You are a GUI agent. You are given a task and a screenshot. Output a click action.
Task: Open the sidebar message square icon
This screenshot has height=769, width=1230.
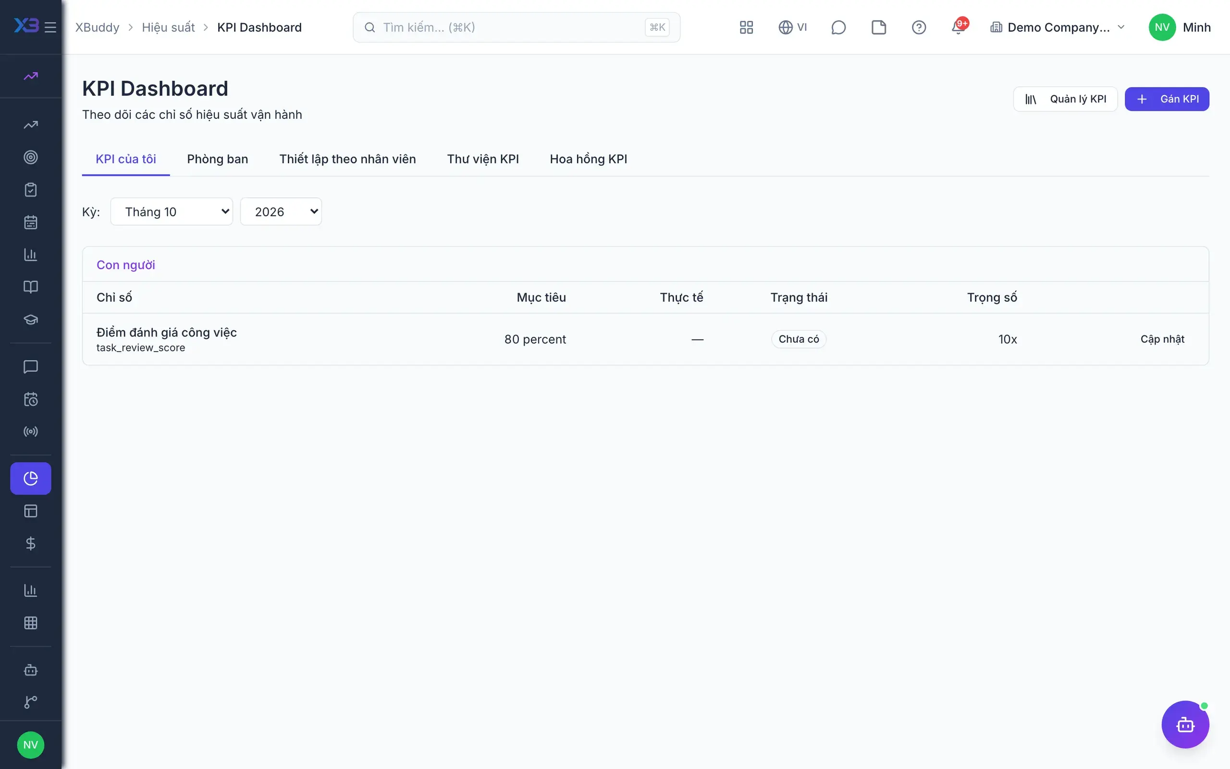(30, 367)
